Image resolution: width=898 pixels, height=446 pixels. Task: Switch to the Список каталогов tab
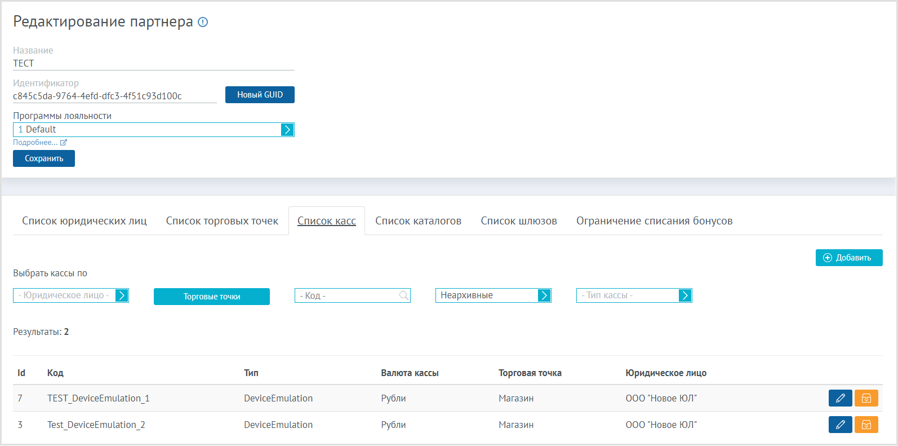[x=419, y=221]
